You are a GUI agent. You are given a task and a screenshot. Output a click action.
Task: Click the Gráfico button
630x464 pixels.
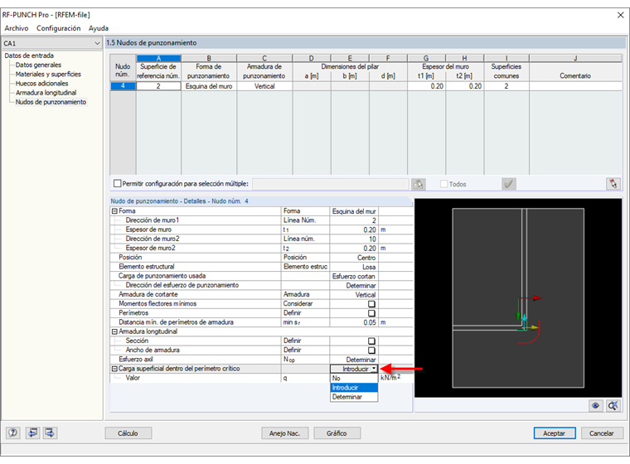click(337, 433)
